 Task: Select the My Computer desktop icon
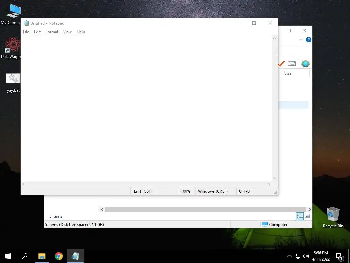pyautogui.click(x=11, y=14)
